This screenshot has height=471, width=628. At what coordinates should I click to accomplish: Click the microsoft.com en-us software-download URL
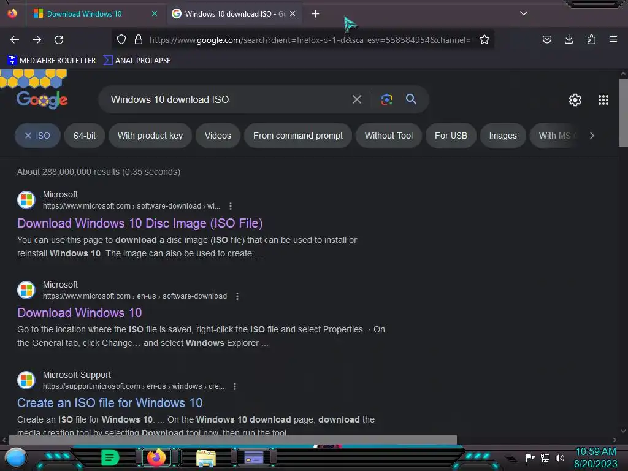[x=135, y=296]
